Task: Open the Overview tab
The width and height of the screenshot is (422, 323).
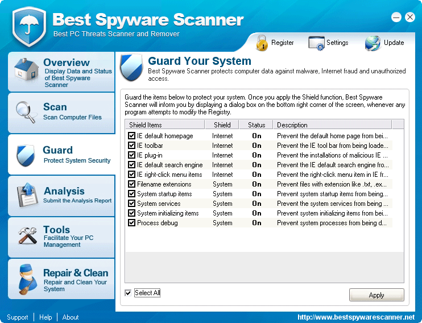Action: point(61,72)
